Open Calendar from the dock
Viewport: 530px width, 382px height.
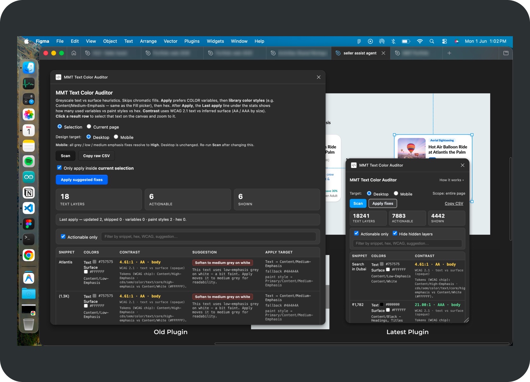[29, 130]
